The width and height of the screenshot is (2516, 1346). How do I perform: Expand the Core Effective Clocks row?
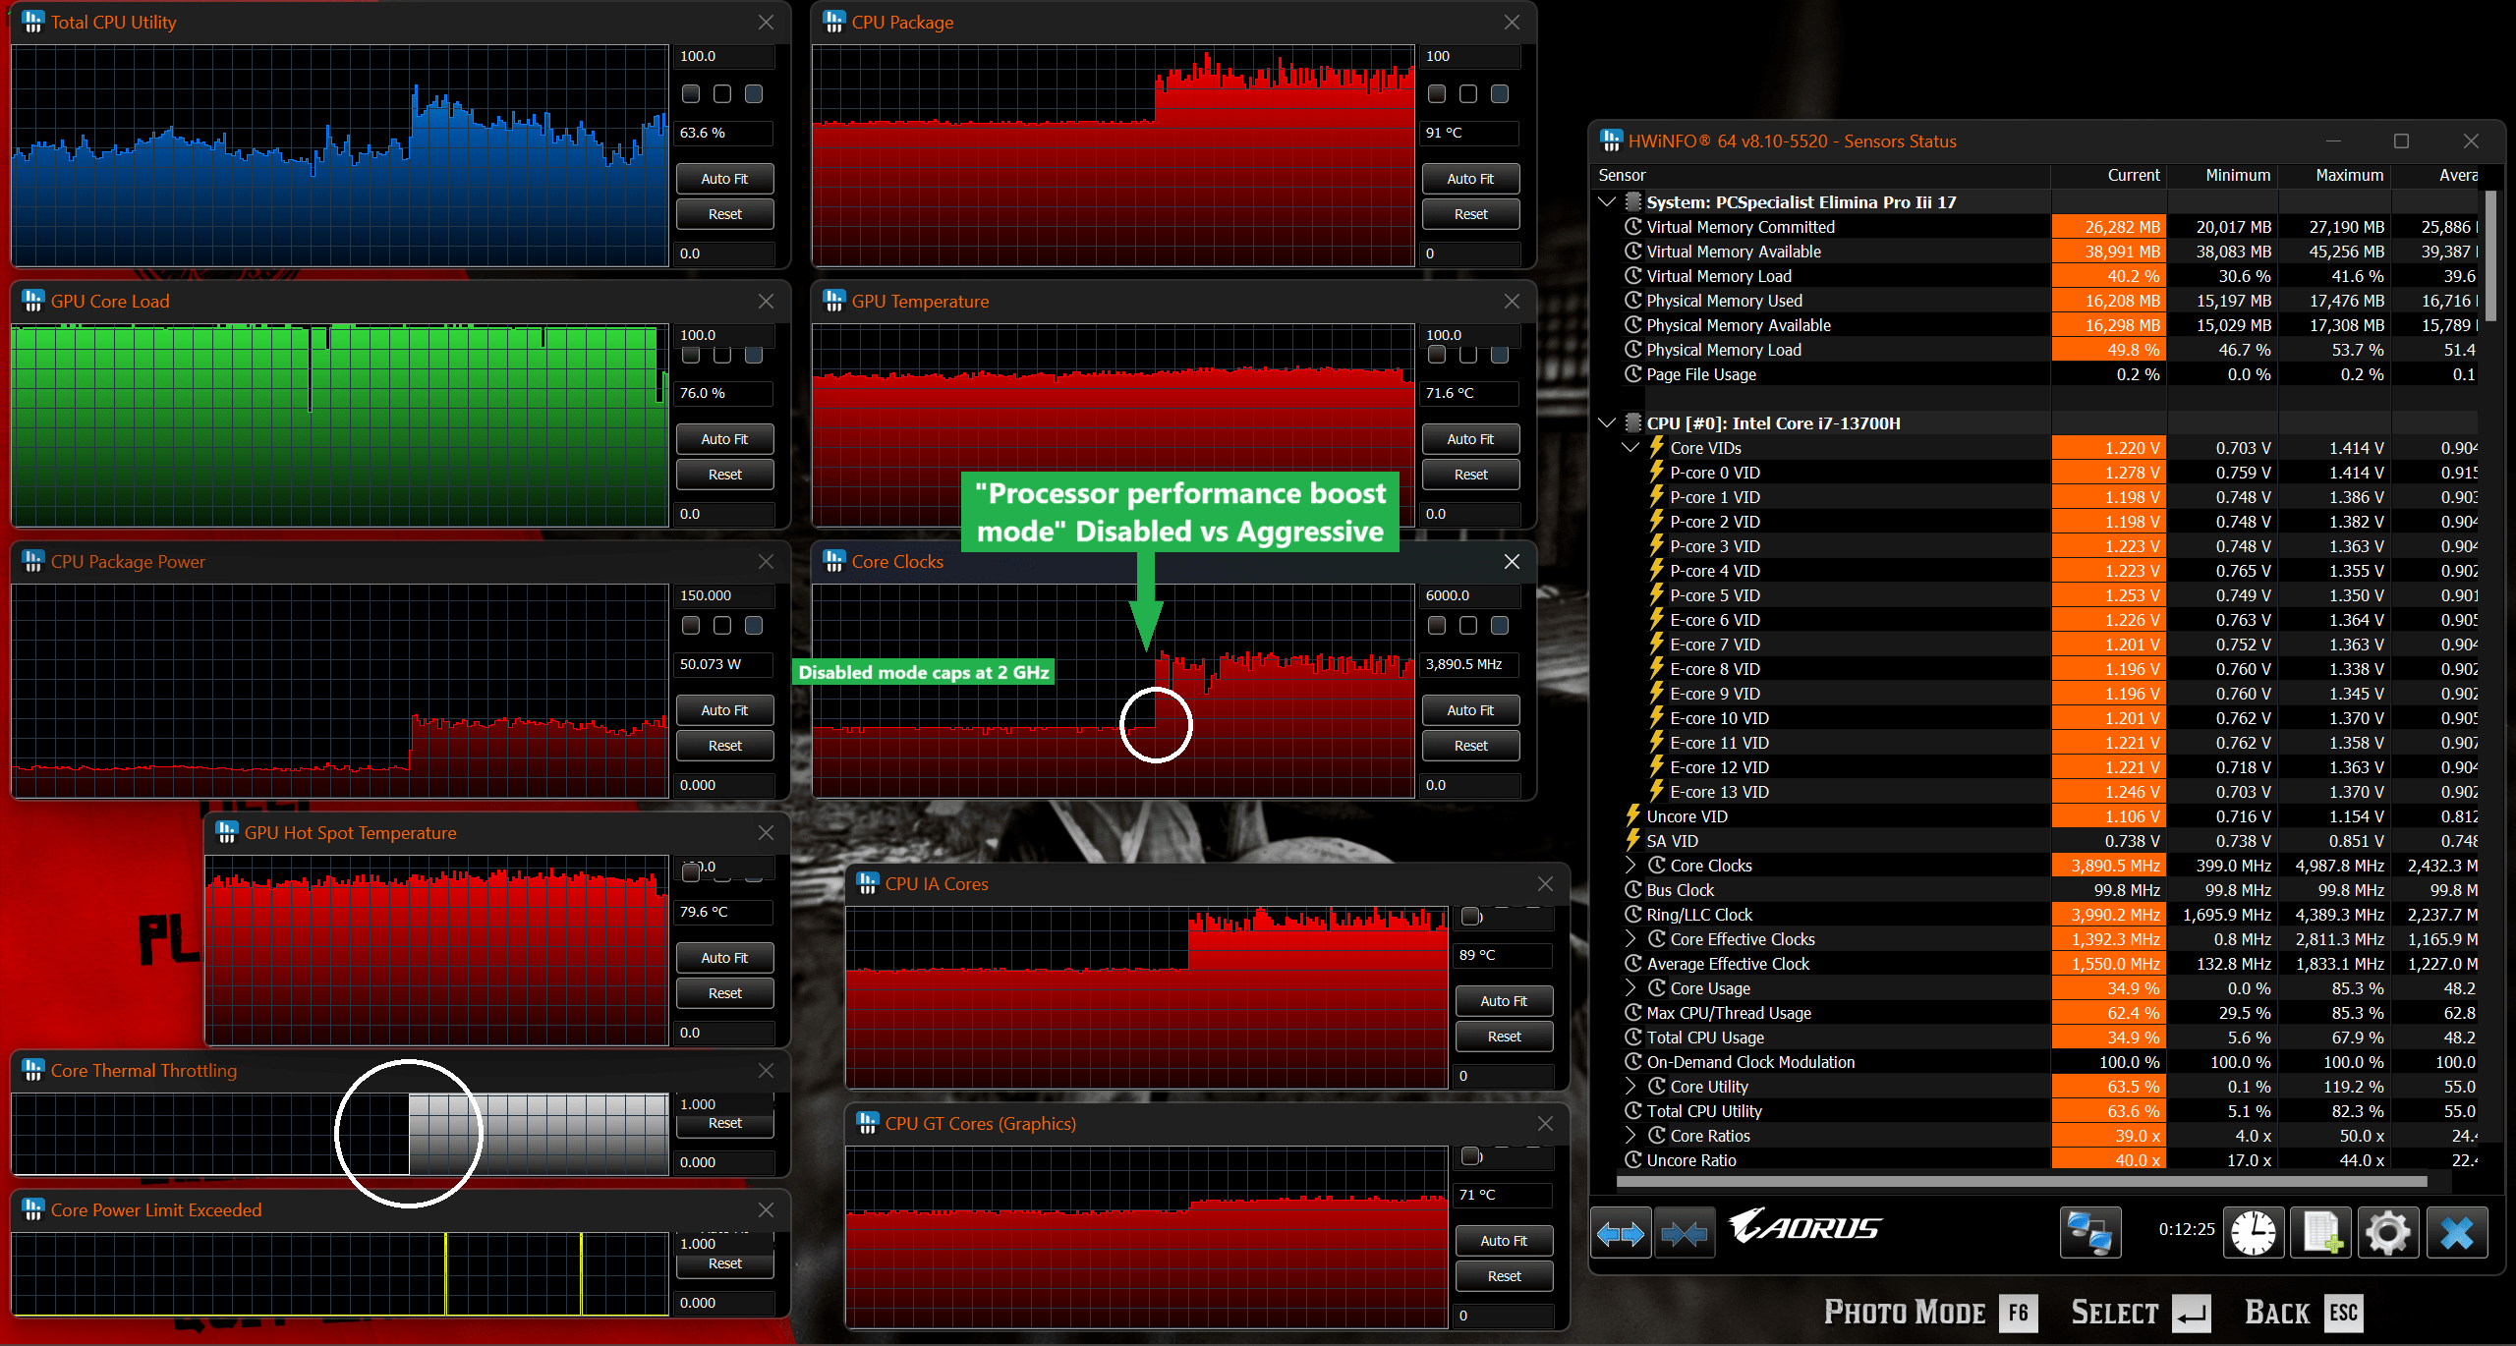tap(1631, 938)
